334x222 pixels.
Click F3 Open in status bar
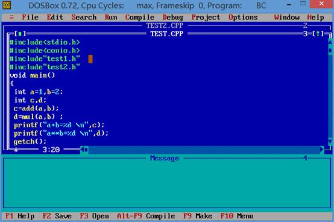coord(95,216)
